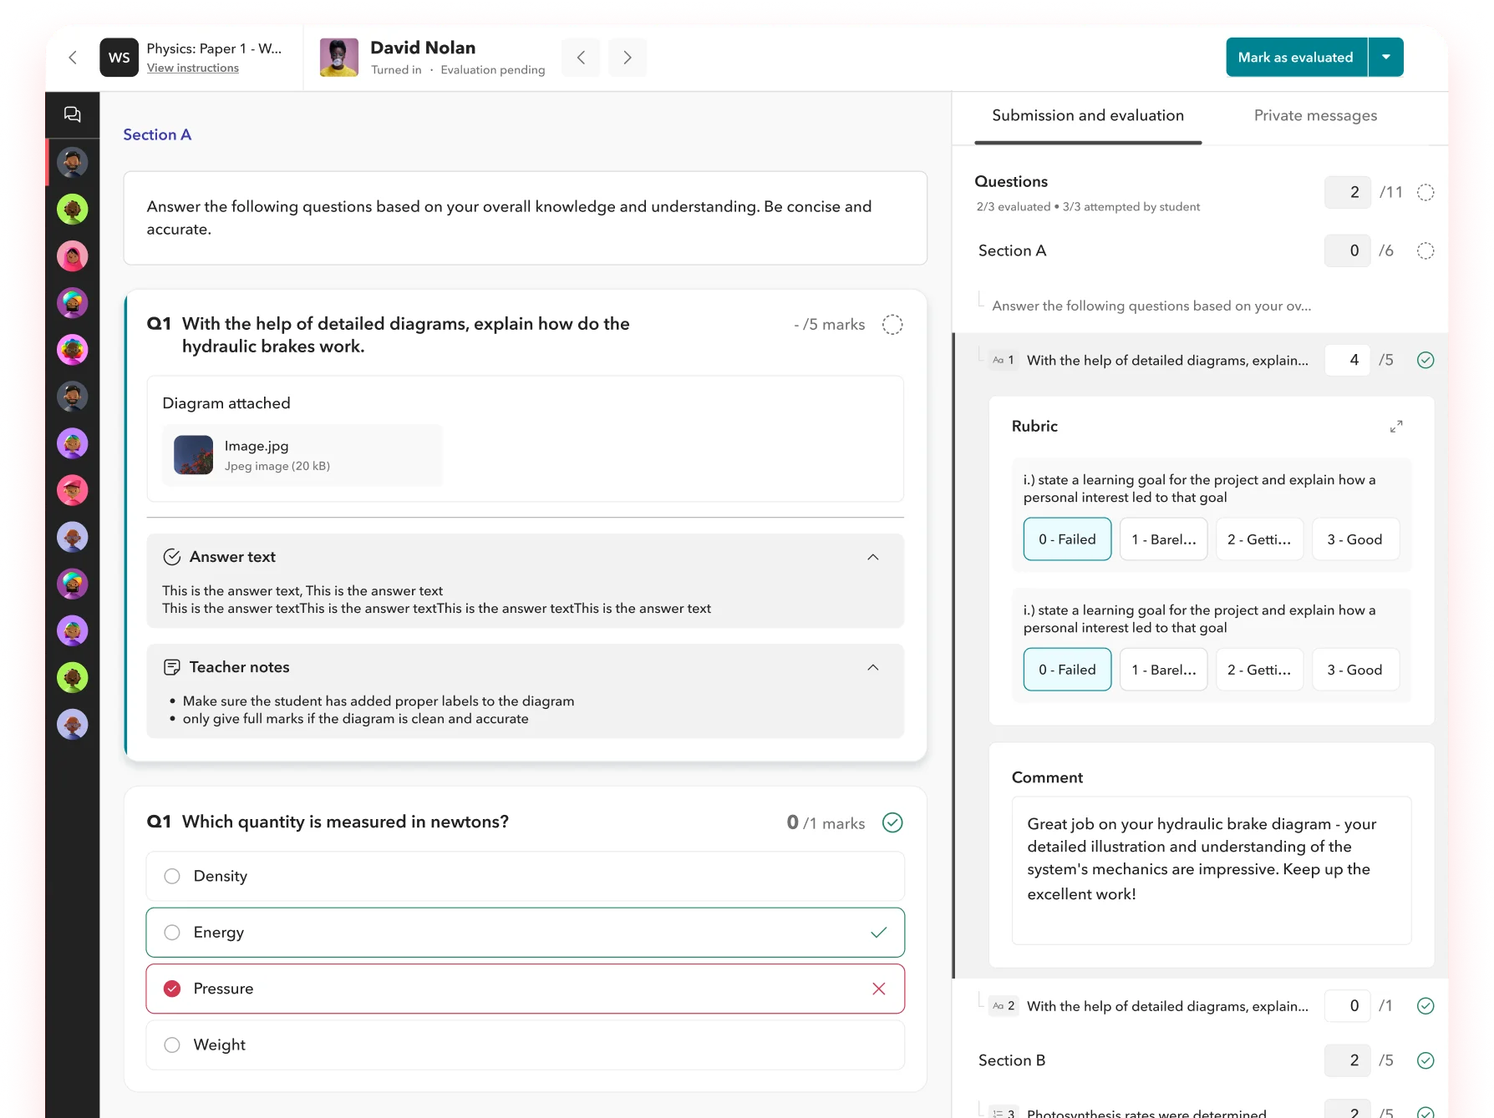Image resolution: width=1494 pixels, height=1118 pixels.
Task: Open the Submission and evaluation tab
Action: (1087, 115)
